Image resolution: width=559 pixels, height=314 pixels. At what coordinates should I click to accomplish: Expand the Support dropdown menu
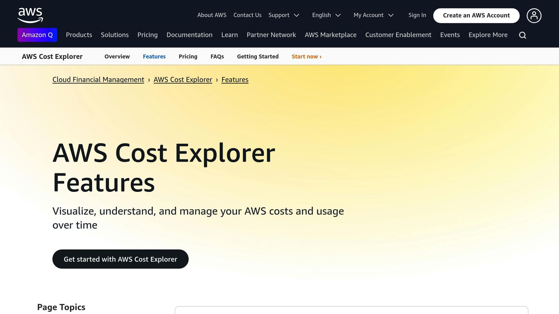coord(284,15)
